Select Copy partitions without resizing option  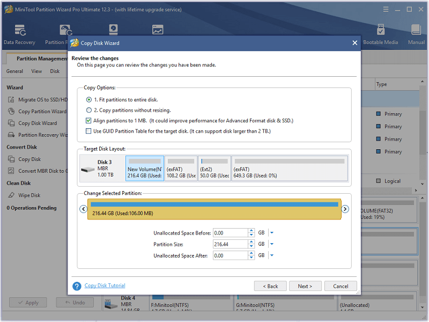(89, 110)
